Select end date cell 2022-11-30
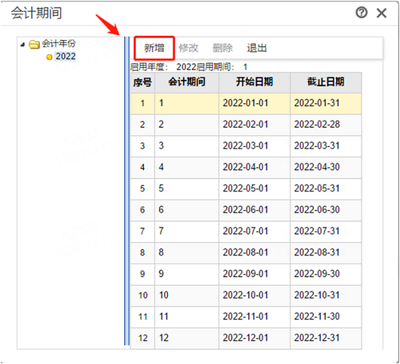Image resolution: width=400 pixels, height=364 pixels. [326, 317]
